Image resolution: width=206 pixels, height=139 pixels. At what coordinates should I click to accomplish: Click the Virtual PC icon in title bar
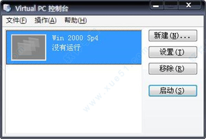7,8
